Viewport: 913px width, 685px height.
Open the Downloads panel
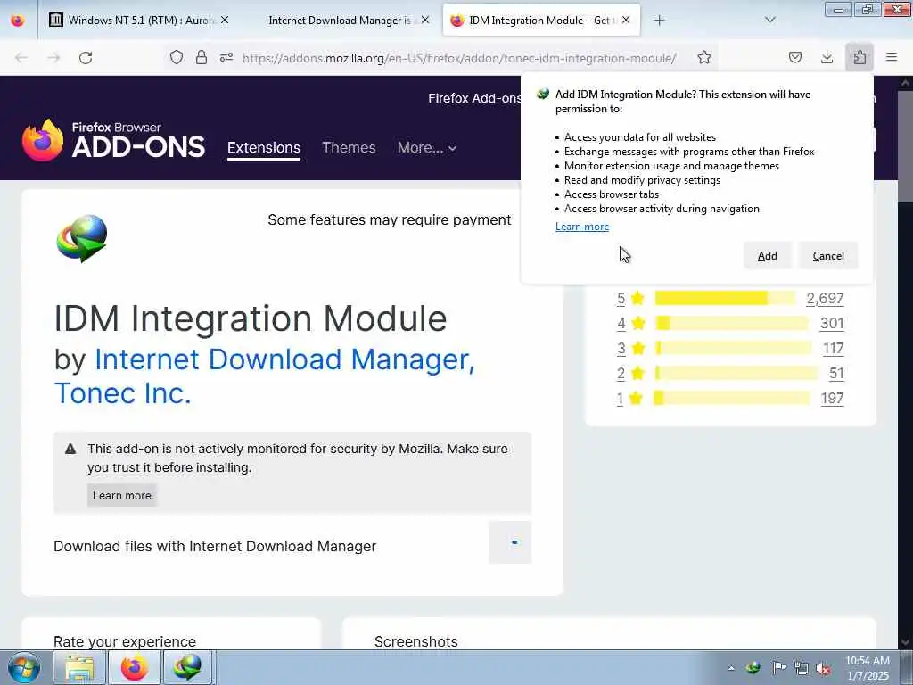pyautogui.click(x=827, y=58)
